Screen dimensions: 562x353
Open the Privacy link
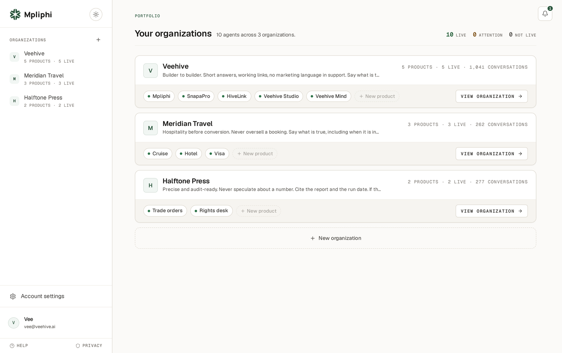pyautogui.click(x=89, y=346)
